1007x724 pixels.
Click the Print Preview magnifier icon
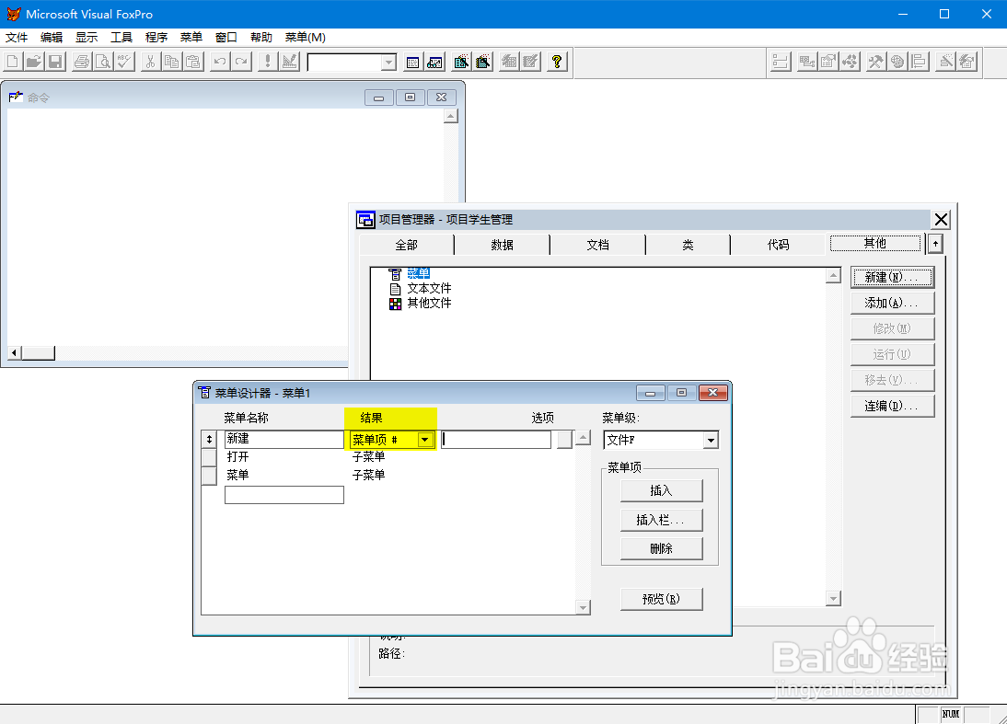pos(103,62)
